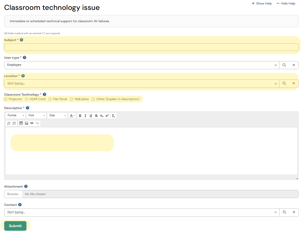Open the Format dropdown

[x=16, y=116]
